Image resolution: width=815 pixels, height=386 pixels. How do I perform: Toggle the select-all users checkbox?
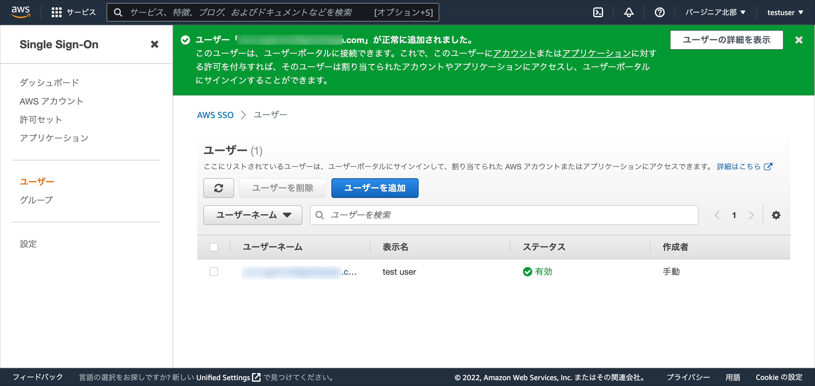[x=213, y=247]
